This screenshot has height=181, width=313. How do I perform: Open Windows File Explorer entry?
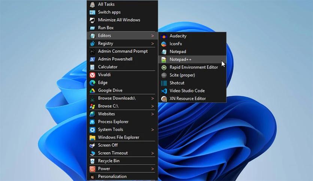point(122,137)
